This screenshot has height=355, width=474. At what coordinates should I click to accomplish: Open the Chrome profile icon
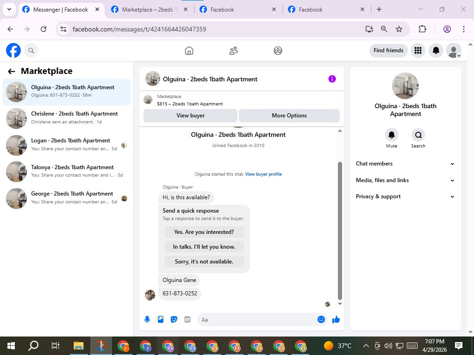click(447, 29)
